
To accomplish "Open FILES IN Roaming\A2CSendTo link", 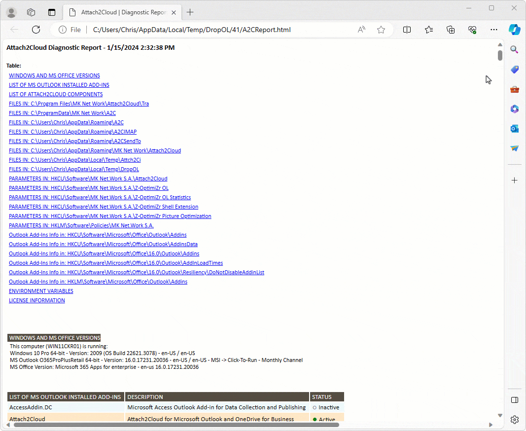I will tap(75, 142).
